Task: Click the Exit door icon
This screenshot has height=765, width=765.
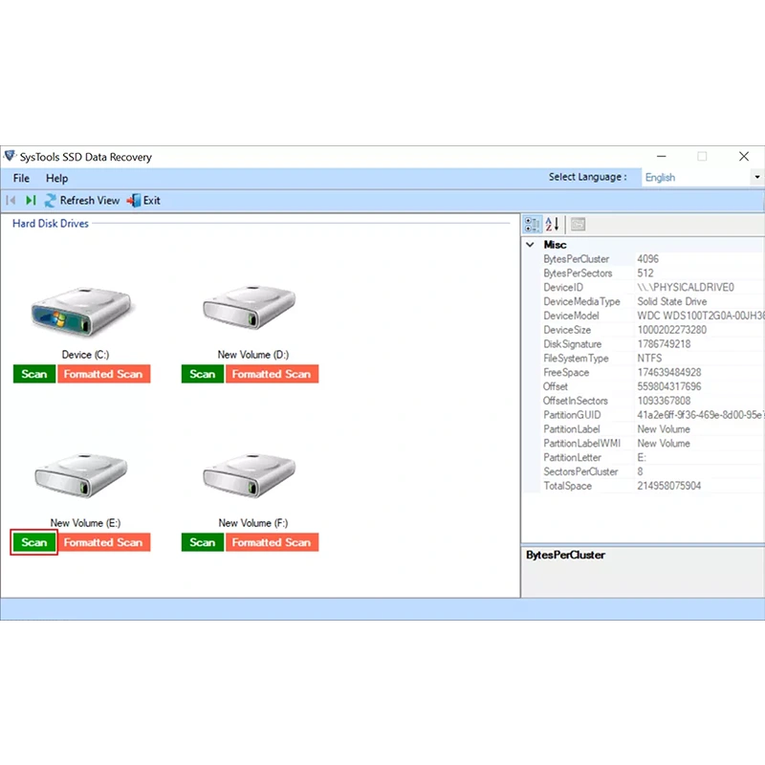Action: click(x=134, y=201)
